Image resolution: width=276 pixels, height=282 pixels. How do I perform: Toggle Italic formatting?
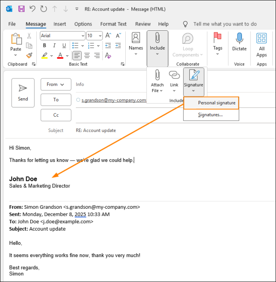54,46
